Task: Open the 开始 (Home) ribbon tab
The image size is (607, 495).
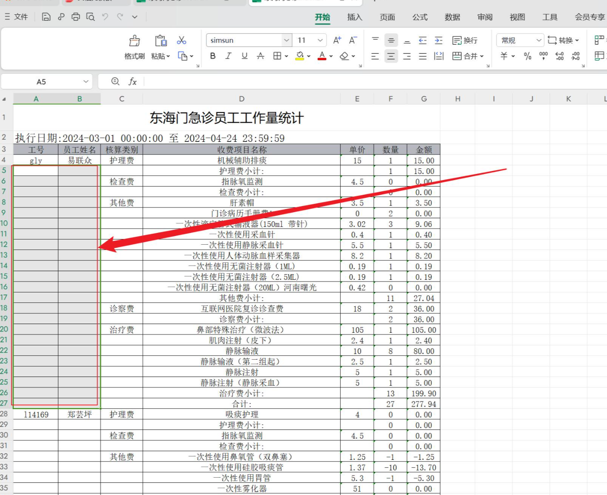Action: [x=322, y=17]
